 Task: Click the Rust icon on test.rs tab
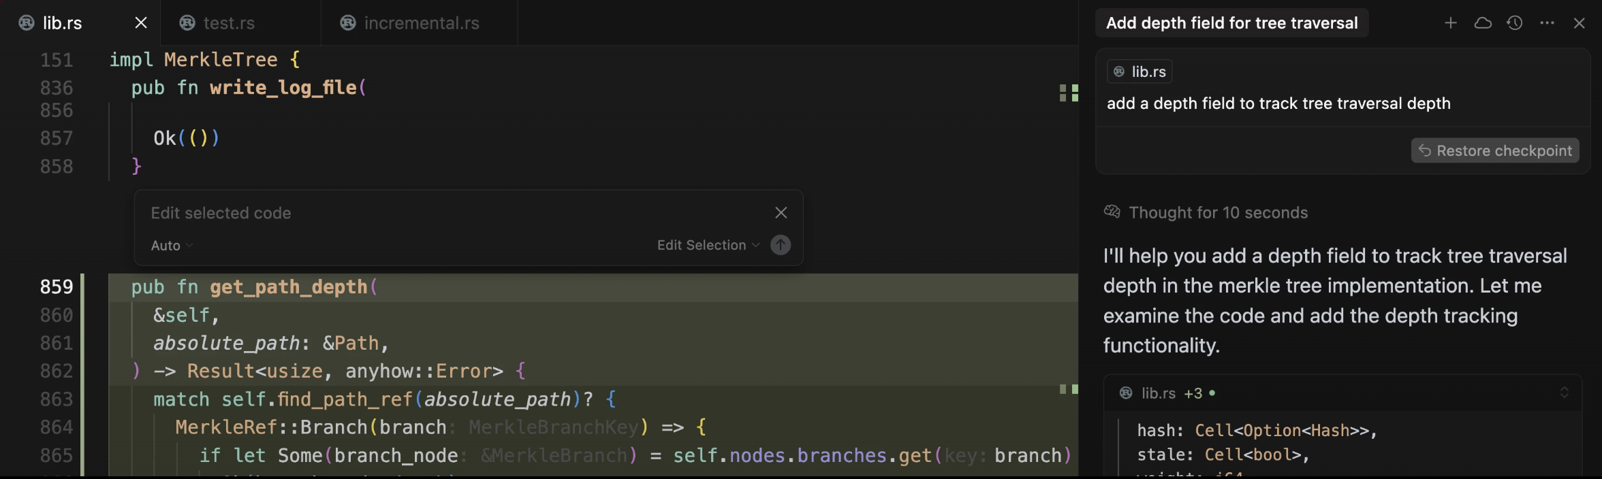point(187,23)
